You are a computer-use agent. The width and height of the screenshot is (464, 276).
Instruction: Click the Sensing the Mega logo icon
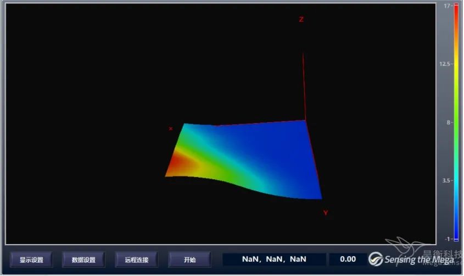pos(376,259)
